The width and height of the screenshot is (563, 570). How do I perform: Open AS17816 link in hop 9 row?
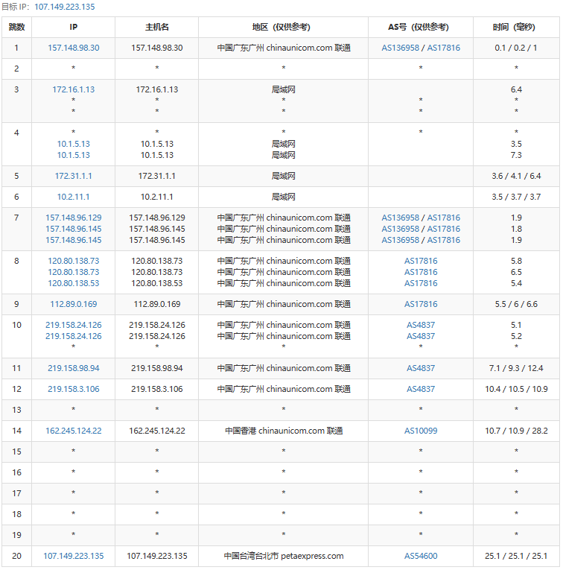click(x=421, y=304)
